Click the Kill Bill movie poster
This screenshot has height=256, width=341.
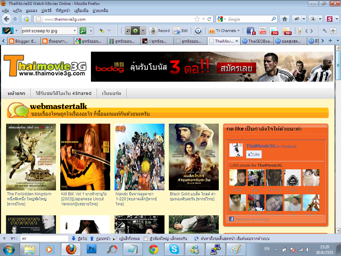pos(85,157)
